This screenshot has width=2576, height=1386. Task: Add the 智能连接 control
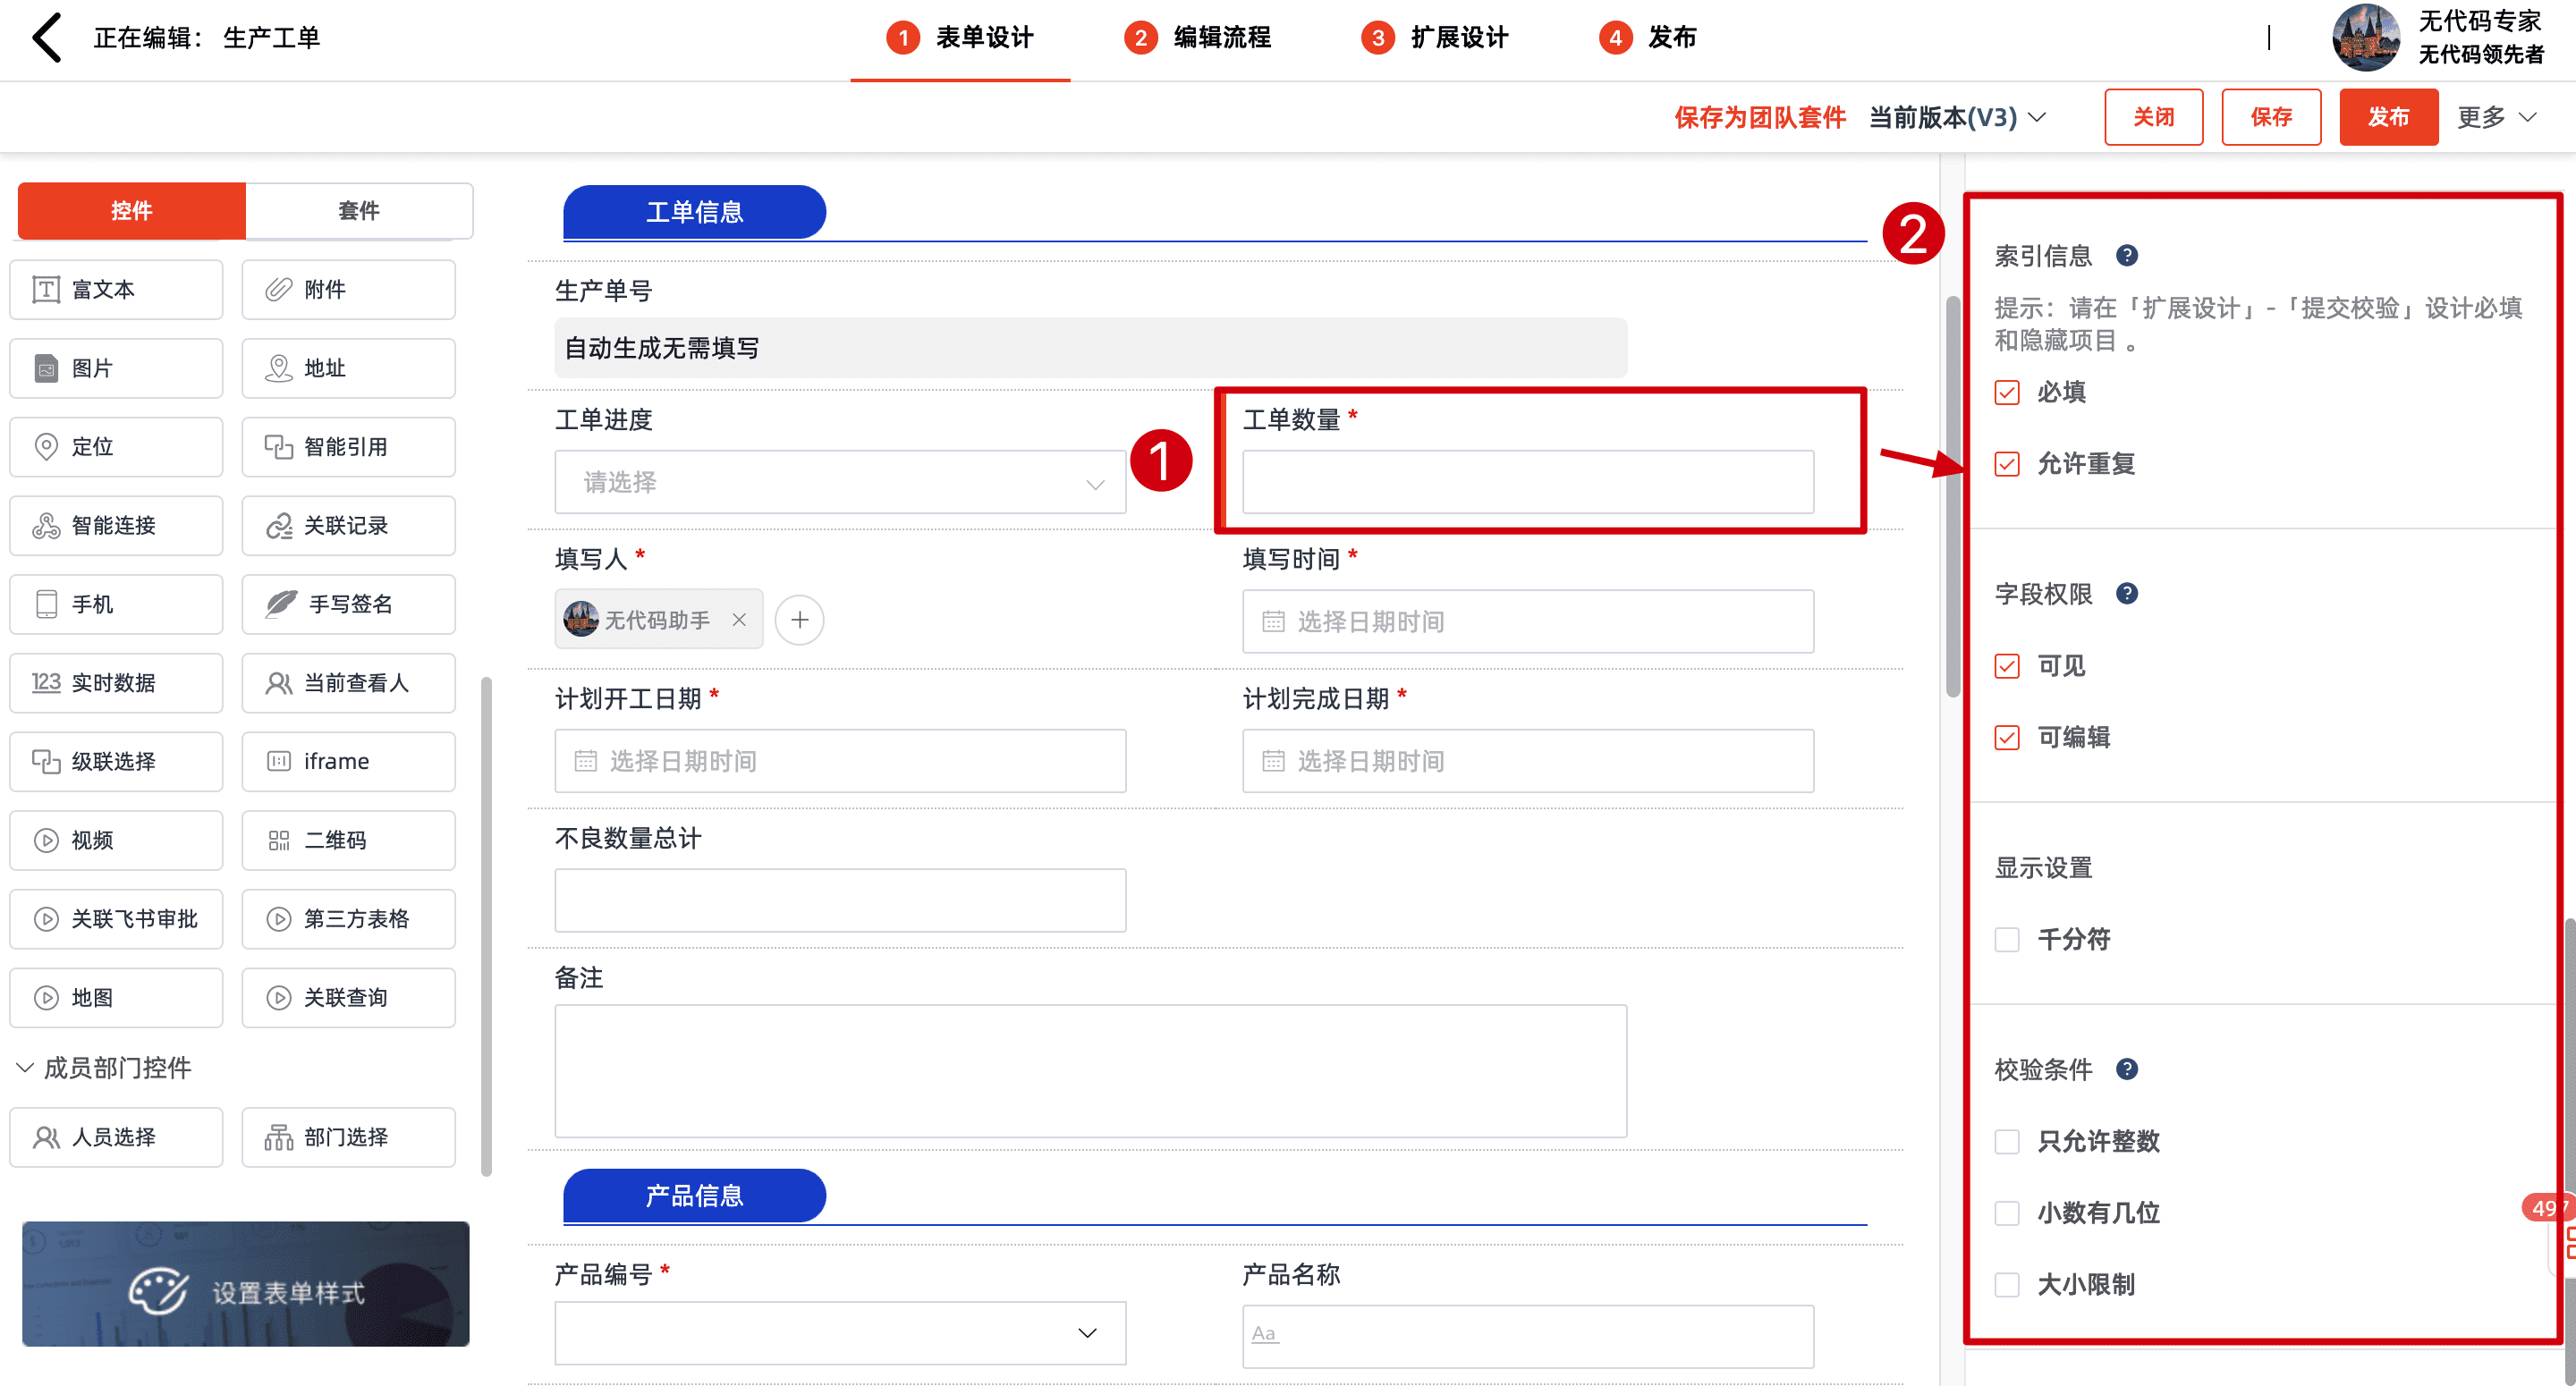coord(116,525)
